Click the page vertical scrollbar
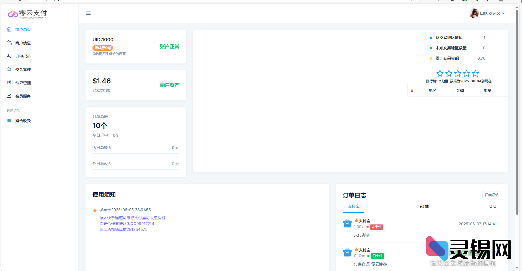Viewport: 522px width, 271px height. click(x=517, y=111)
